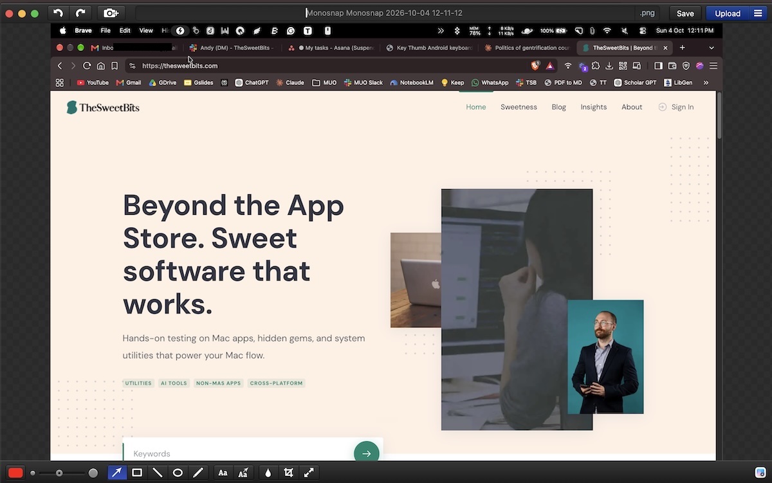Edit the Monosnap file name field
The width and height of the screenshot is (772, 483).
pyautogui.click(x=386, y=13)
